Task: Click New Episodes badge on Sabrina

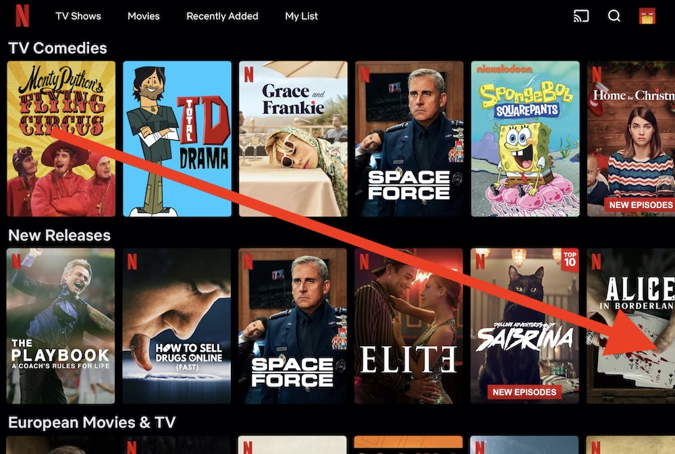Action: point(524,392)
